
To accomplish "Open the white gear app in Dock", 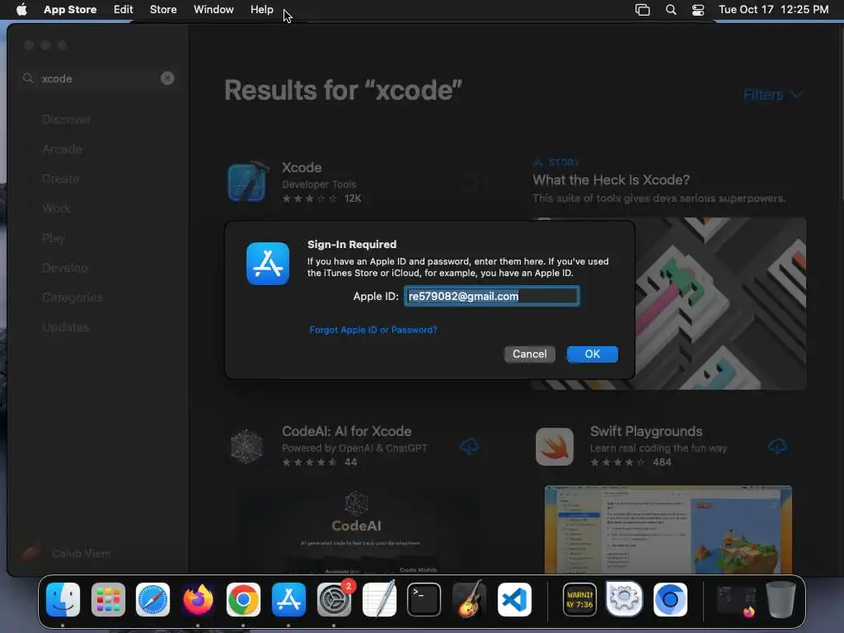I will click(x=625, y=598).
